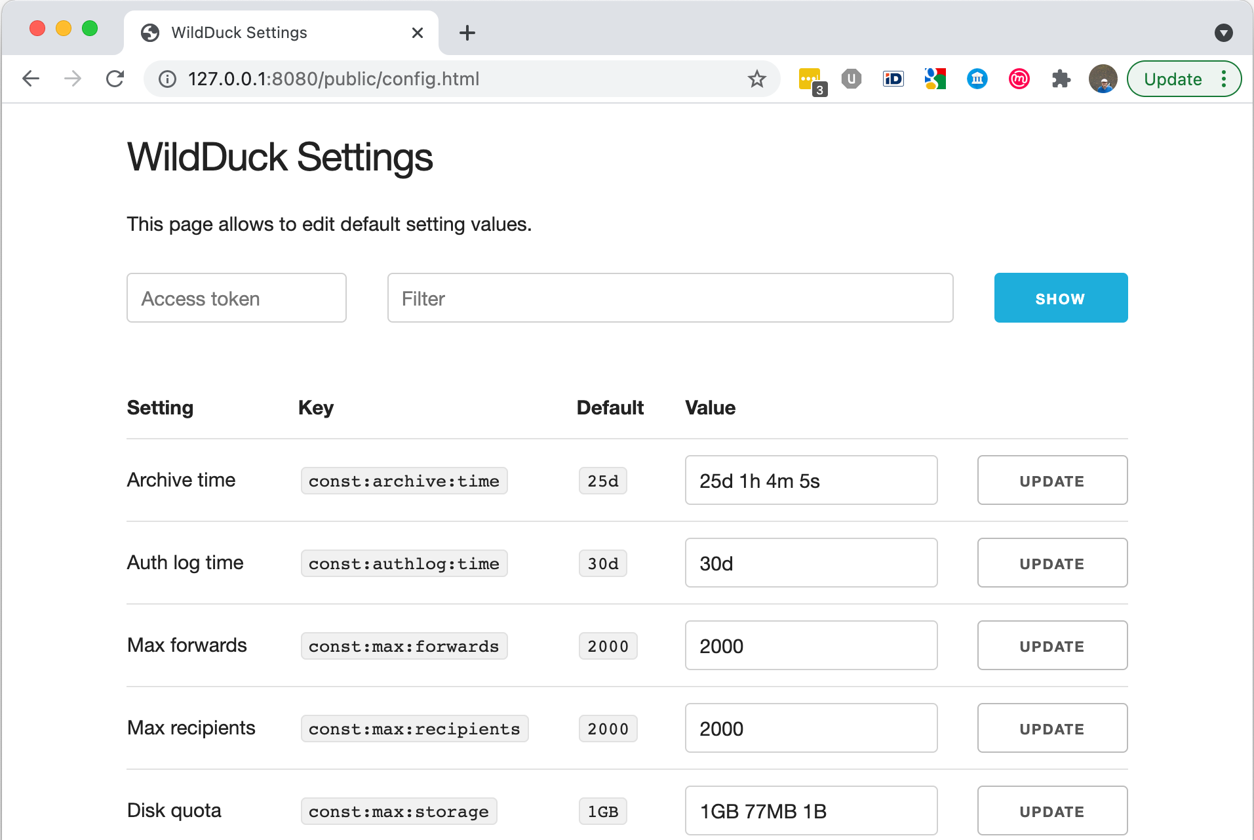Edit the Max forwards value field

point(812,645)
